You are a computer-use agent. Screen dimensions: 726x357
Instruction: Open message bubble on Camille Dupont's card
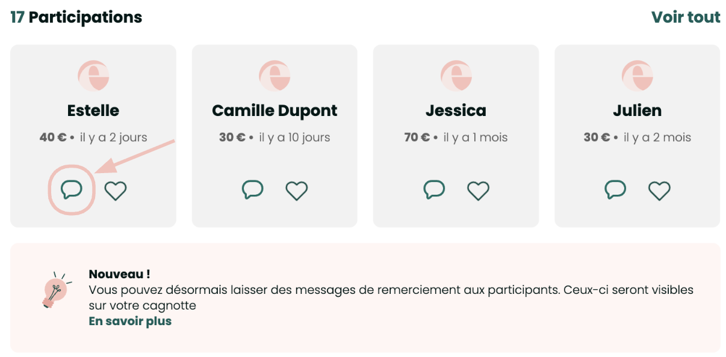tap(253, 190)
